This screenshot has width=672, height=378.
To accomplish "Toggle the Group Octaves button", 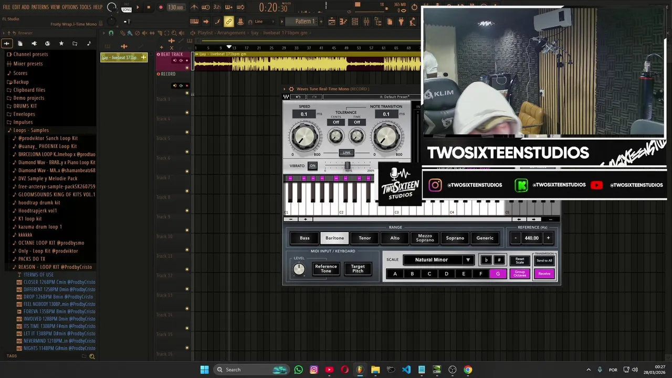I will [x=520, y=274].
